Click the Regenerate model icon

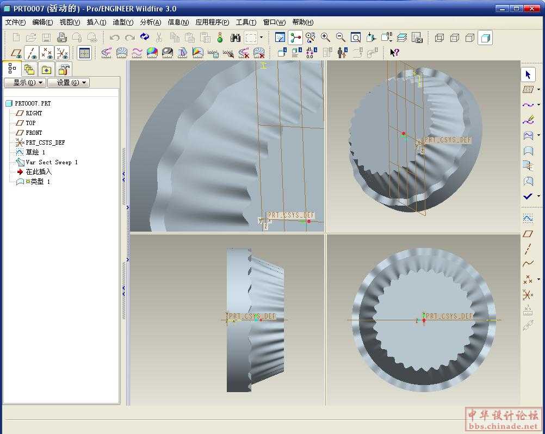145,37
